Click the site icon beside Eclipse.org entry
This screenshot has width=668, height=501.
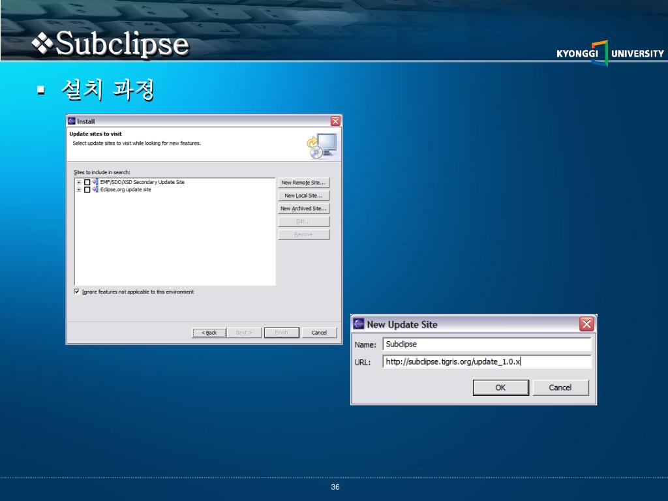pos(95,190)
